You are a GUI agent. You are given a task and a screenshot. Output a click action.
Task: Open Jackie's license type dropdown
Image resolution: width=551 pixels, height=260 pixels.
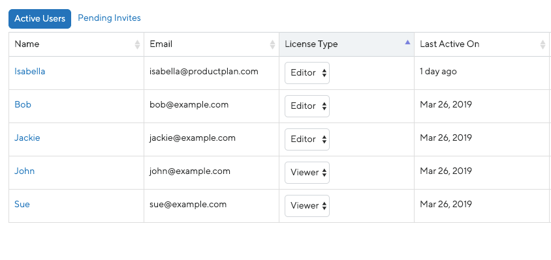307,139
